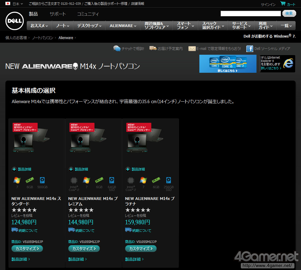
Task: Click Intel Core processors banner
Action: pyautogui.click(x=228, y=64)
